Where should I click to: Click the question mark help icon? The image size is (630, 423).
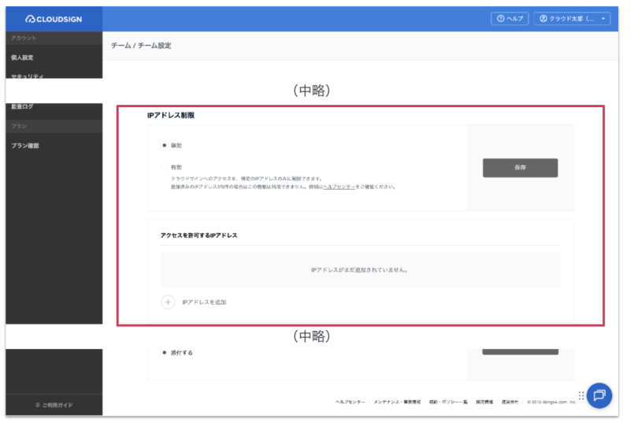(499, 19)
